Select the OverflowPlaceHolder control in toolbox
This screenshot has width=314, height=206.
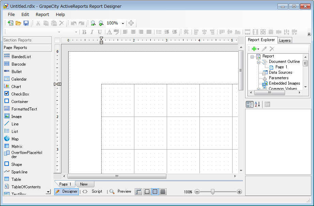pyautogui.click(x=23, y=154)
